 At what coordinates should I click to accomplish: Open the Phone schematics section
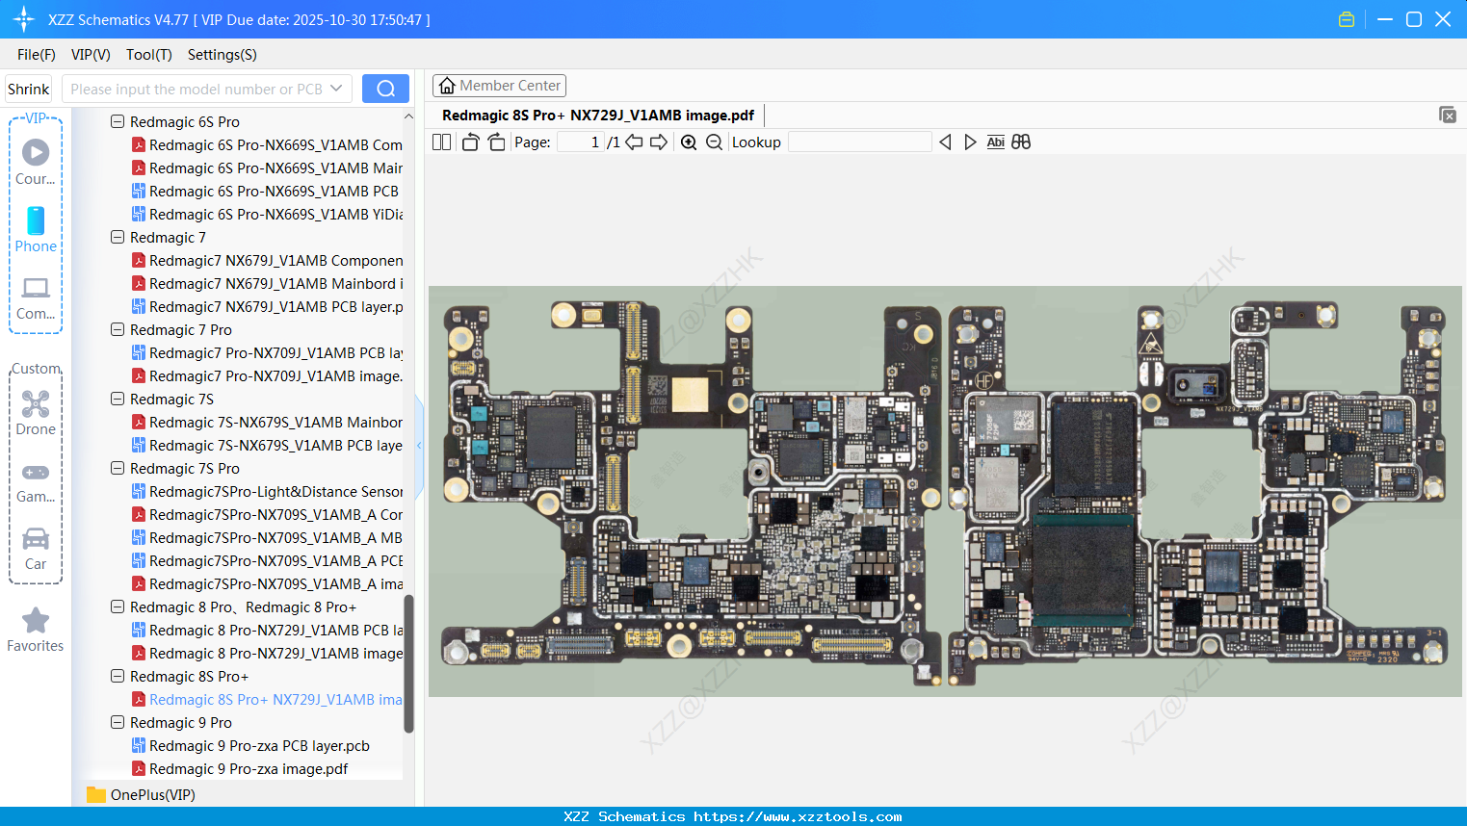35,231
